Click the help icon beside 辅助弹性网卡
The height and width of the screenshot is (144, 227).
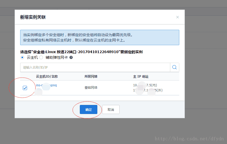(71, 57)
